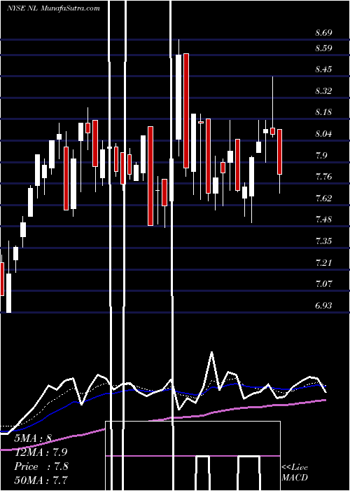The image size is (350, 491).
Task: Click the 7.35 price axis label
Action: [323, 241]
